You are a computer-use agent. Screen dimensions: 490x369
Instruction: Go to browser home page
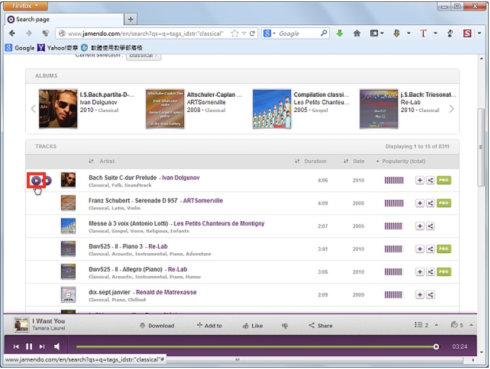[x=356, y=33]
